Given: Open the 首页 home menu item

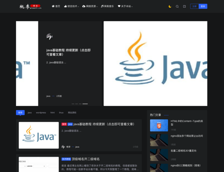Looking at the screenshot, I should [x=56, y=6].
